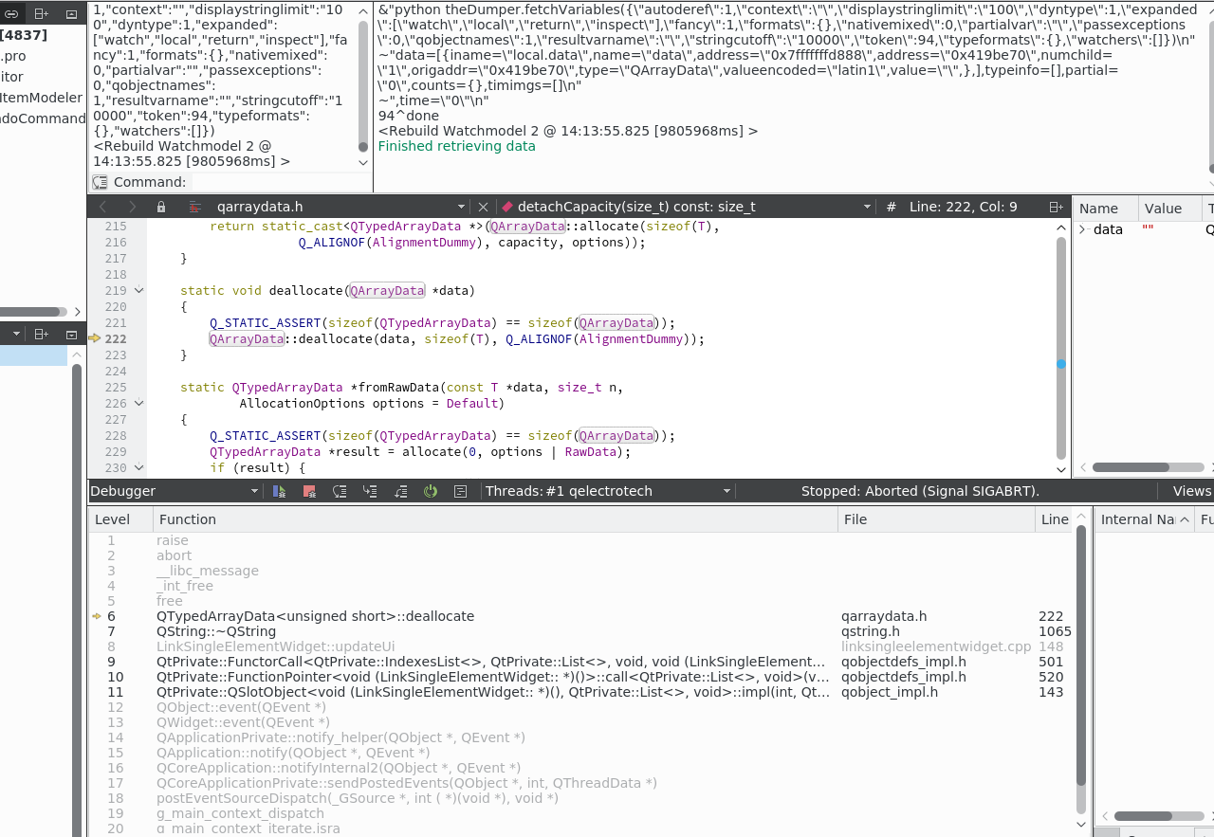Restart the debugging session with green icon
This screenshot has width=1214, height=837.
(431, 491)
